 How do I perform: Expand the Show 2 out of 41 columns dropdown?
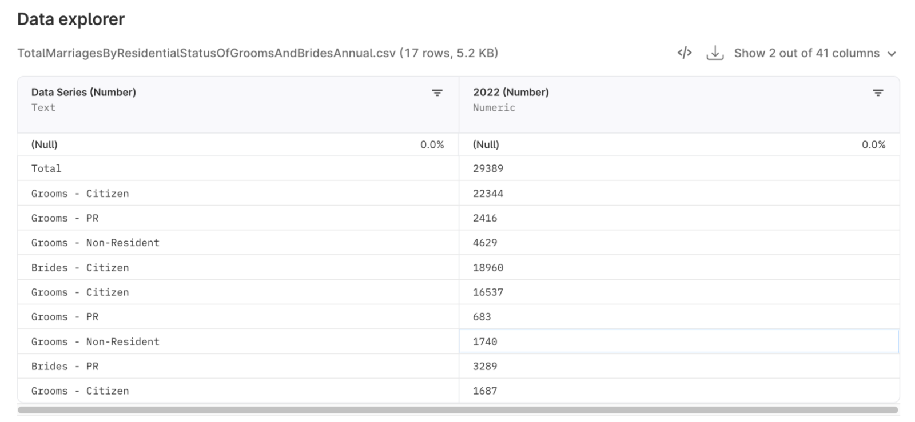tap(814, 53)
